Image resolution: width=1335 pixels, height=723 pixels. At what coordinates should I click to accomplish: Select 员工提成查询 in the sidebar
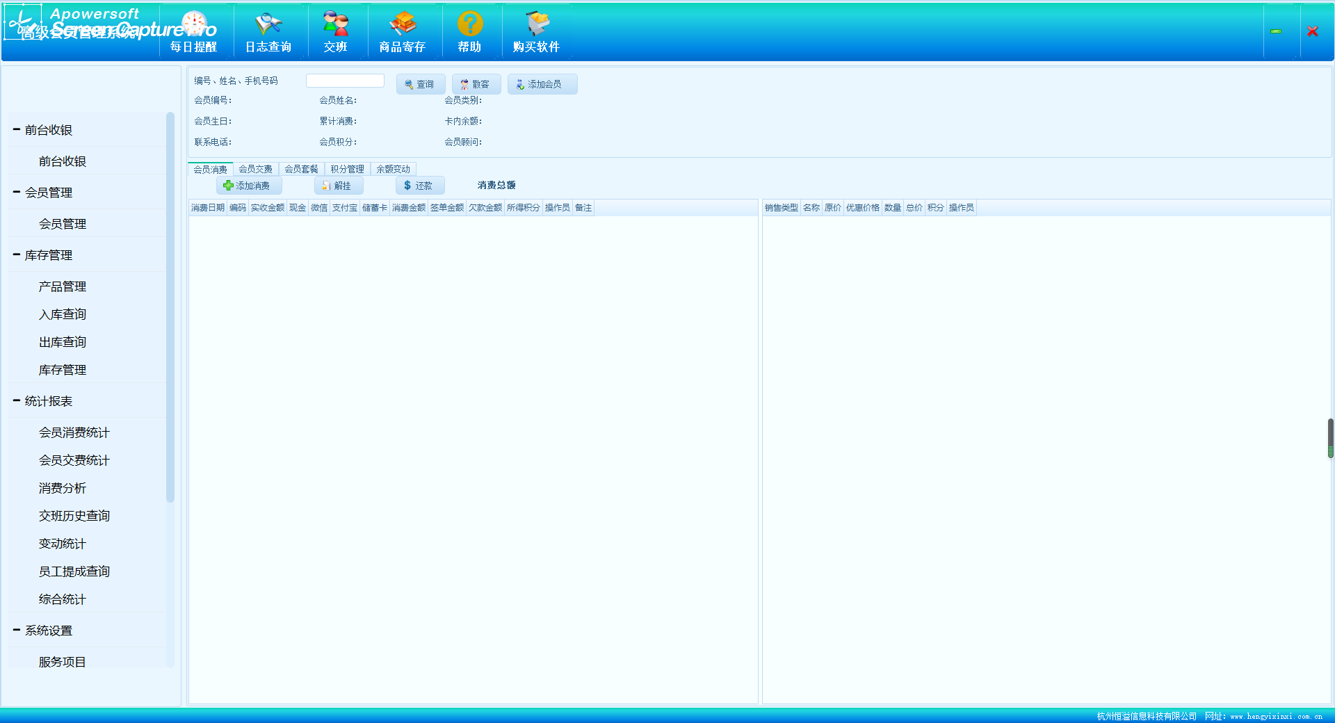point(74,571)
